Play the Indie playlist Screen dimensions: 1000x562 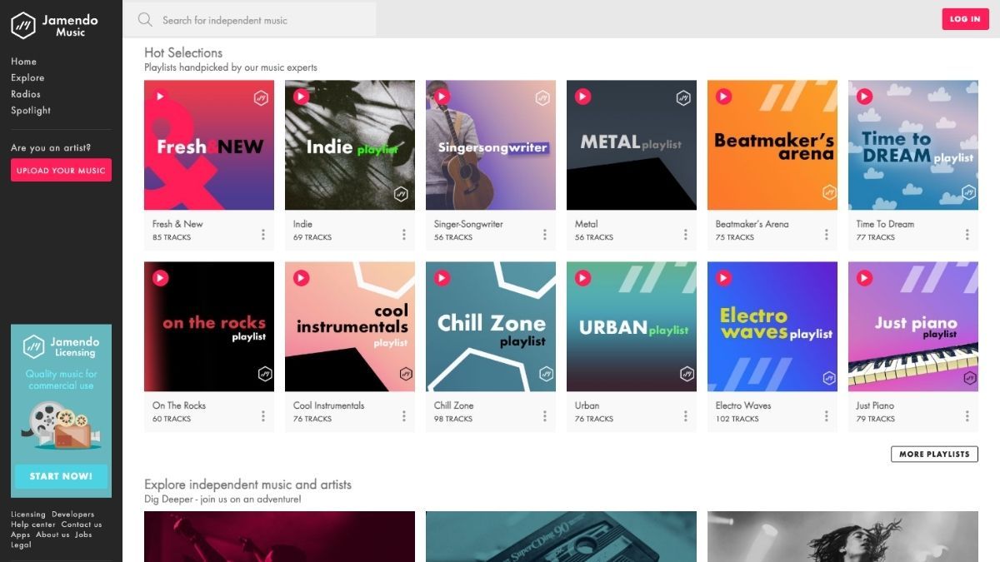tap(301, 97)
